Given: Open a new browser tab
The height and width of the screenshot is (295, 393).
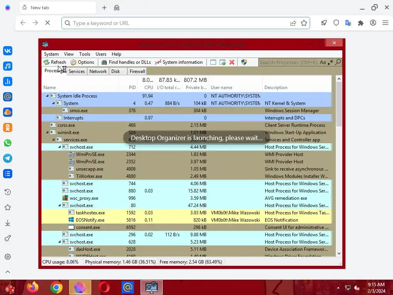Looking at the screenshot, I should [x=104, y=8].
